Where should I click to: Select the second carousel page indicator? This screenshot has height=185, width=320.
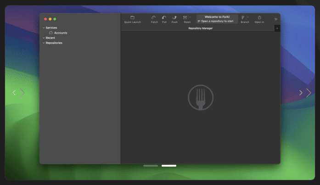point(169,166)
